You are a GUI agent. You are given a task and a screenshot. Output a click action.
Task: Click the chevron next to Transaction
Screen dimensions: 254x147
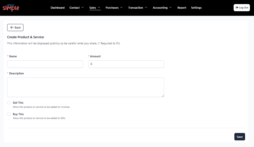click(146, 7)
